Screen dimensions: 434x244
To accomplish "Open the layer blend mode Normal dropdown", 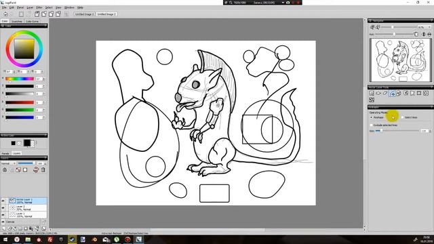I will (9, 163).
